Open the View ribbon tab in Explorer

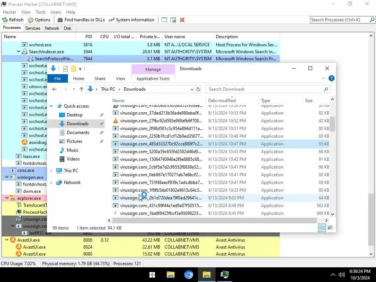pyautogui.click(x=120, y=79)
